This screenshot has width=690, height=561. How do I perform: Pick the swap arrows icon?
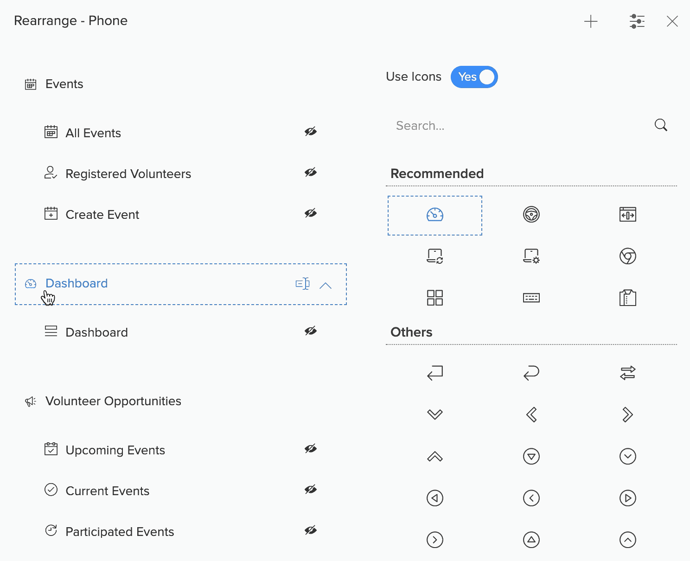pos(627,373)
